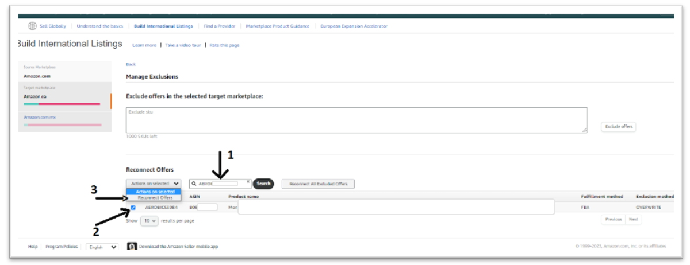Click the Previous page button

point(613,219)
